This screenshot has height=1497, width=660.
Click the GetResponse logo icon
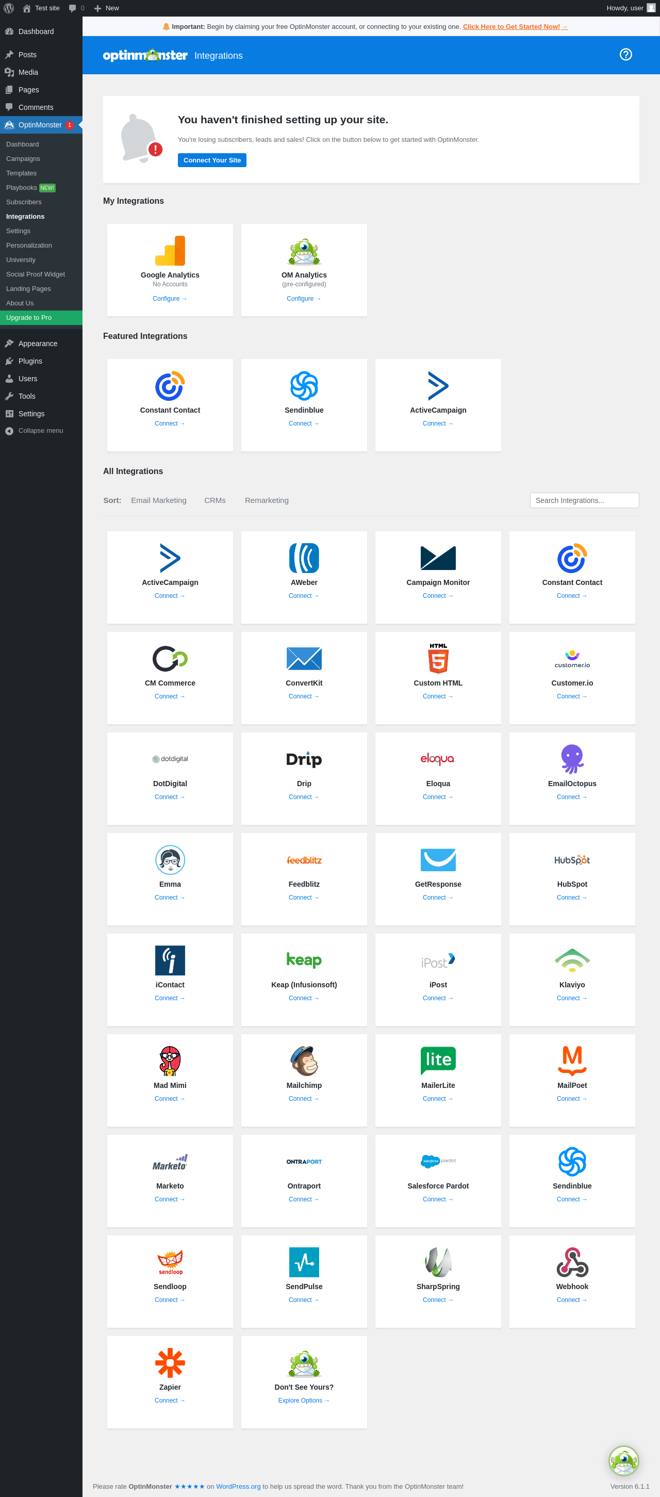[438, 859]
